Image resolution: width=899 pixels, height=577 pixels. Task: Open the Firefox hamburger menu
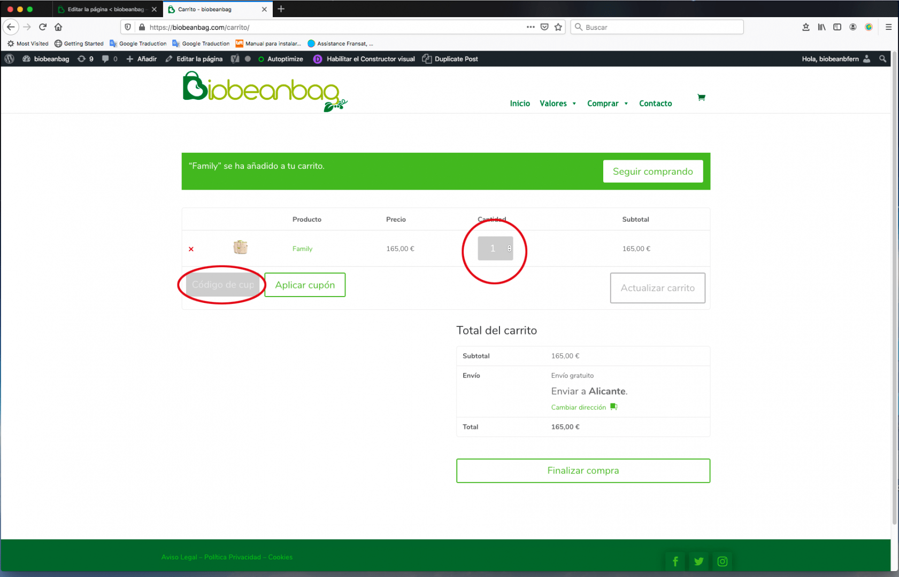[x=888, y=27]
